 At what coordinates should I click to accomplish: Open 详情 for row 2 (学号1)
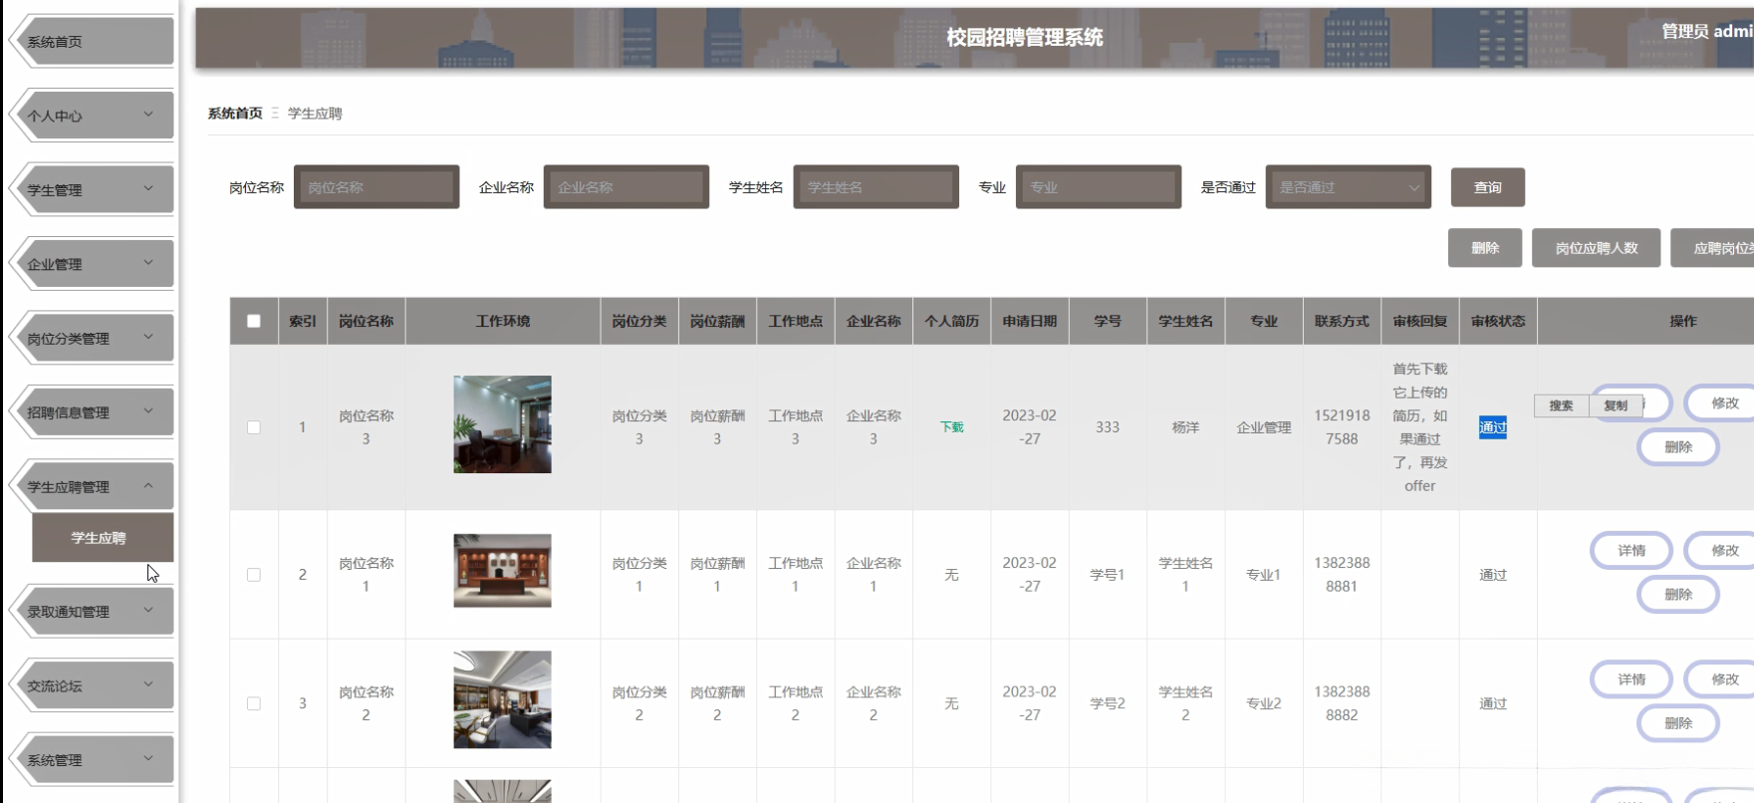click(x=1631, y=551)
